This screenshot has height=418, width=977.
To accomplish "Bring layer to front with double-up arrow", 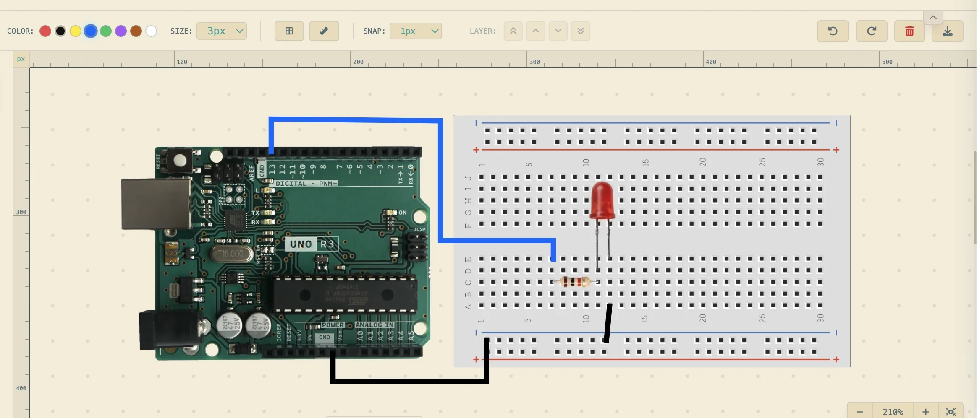I will point(513,31).
